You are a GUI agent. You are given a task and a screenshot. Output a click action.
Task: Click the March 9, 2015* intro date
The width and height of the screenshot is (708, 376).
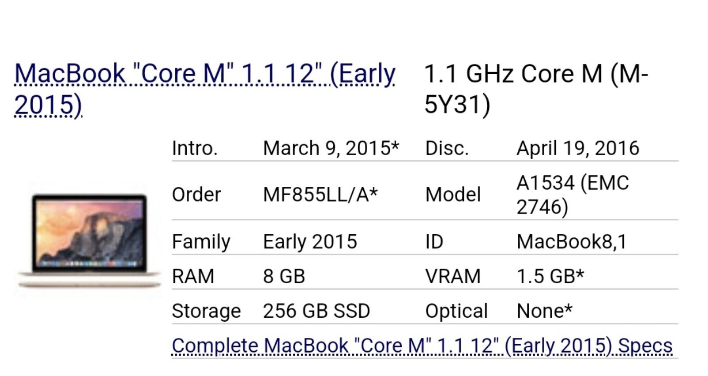coord(331,148)
